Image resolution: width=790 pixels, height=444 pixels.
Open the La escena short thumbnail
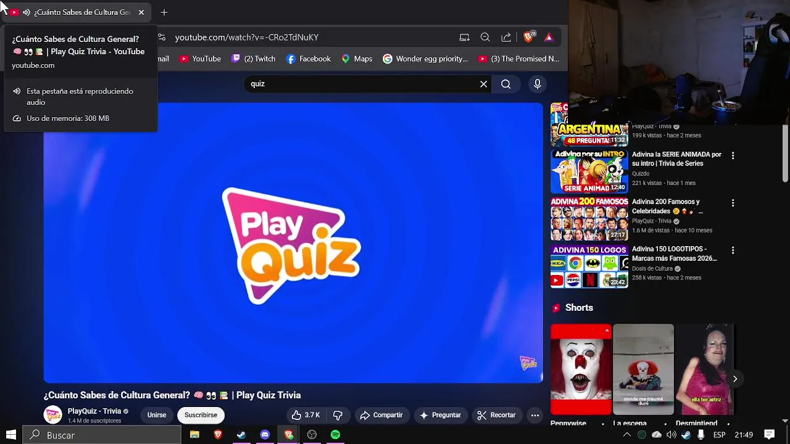[x=643, y=369]
